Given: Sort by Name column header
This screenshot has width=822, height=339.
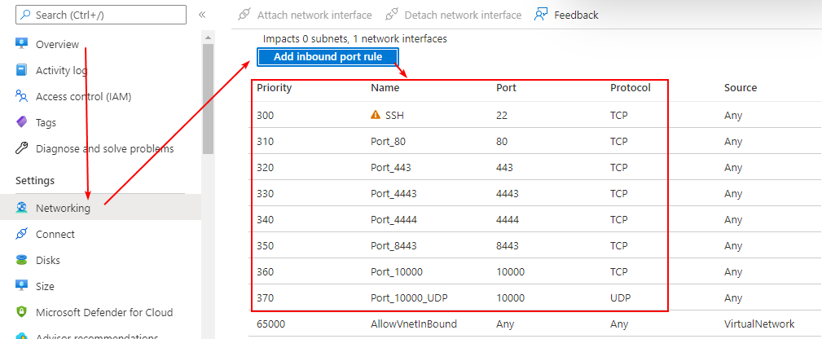Looking at the screenshot, I should 385,88.
